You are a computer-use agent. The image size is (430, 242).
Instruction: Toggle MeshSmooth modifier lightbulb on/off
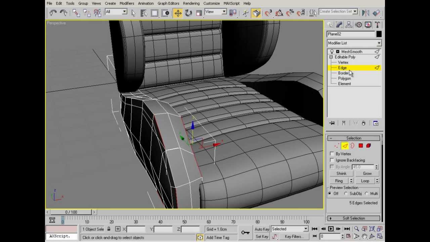tap(332, 51)
